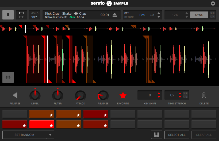Increase KEY SHIFT with red up arrow
The image size is (219, 141).
(159, 93)
